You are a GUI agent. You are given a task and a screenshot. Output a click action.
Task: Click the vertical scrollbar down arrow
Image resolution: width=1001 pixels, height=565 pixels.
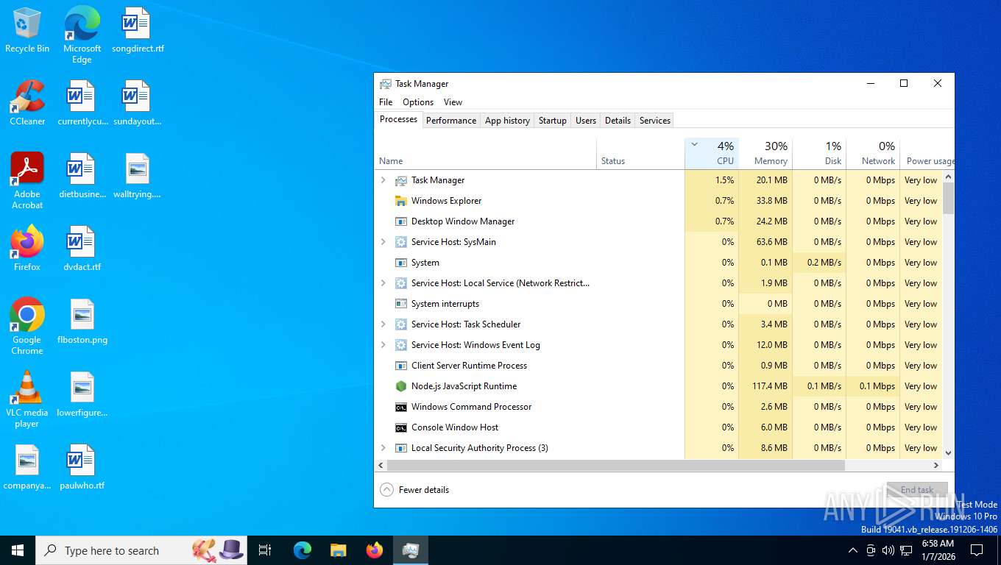point(949,453)
